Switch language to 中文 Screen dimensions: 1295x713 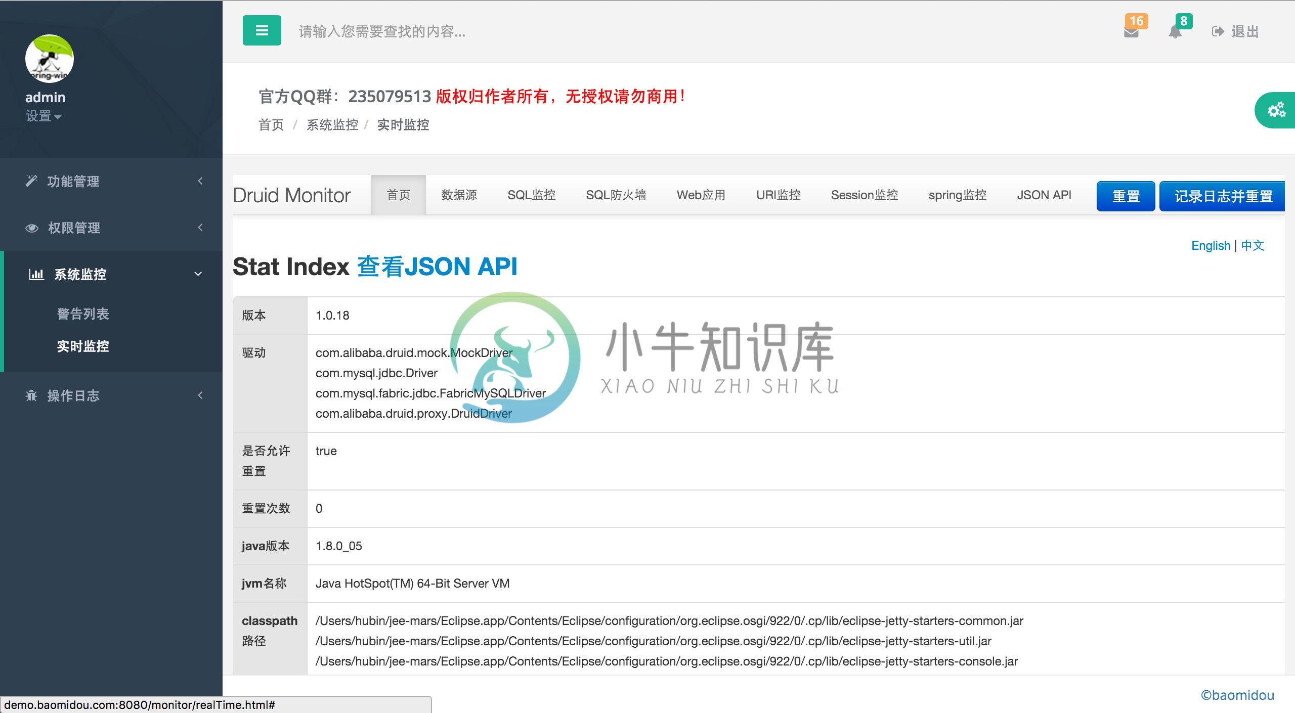coord(1253,246)
